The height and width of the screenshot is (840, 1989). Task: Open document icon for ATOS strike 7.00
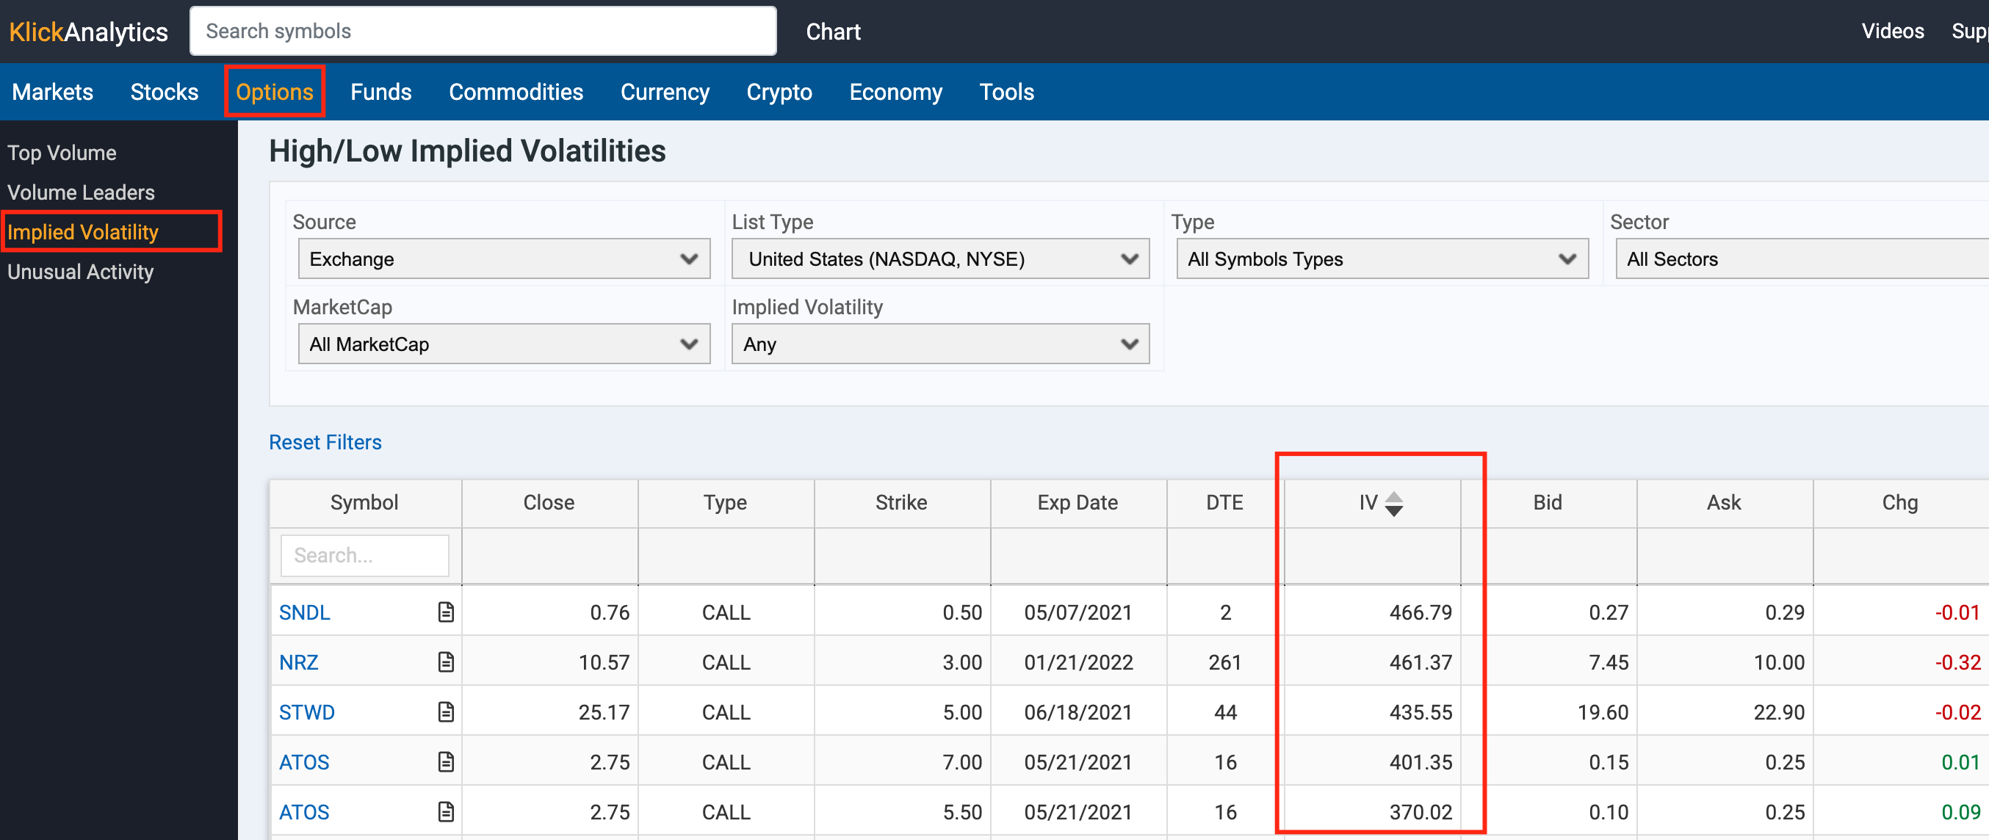pyautogui.click(x=446, y=762)
